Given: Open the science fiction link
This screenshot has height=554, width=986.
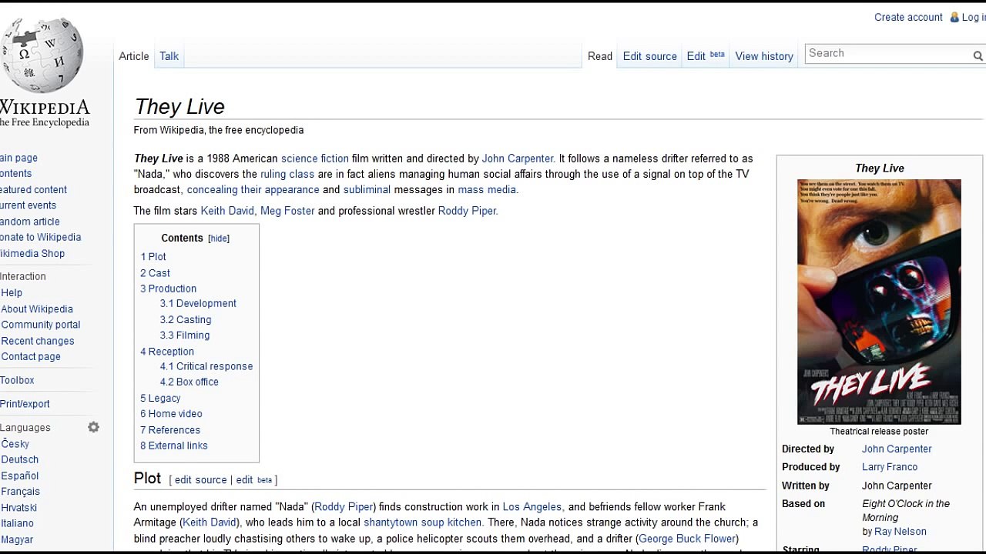Looking at the screenshot, I should [315, 159].
